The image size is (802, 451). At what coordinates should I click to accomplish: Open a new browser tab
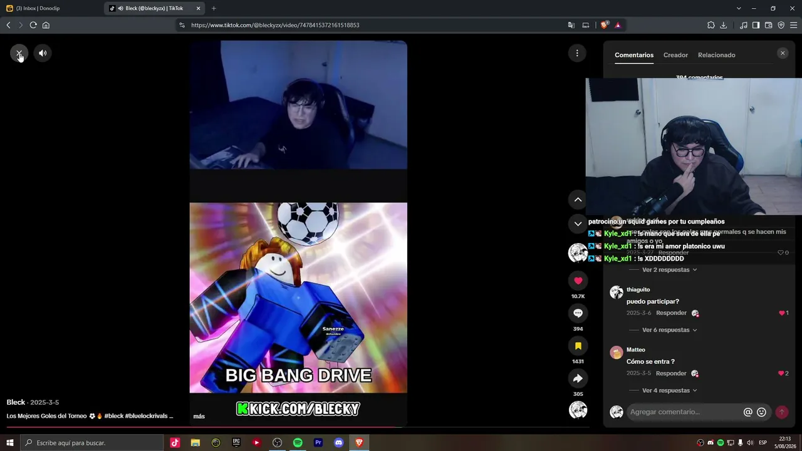click(214, 8)
